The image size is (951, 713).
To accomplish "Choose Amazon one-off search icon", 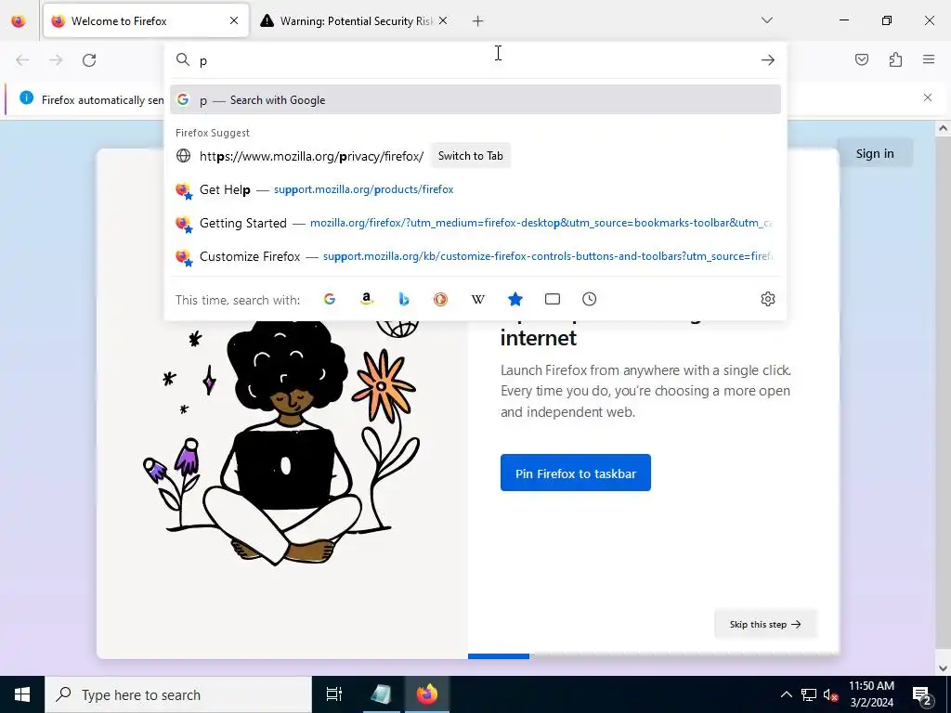I will (x=366, y=299).
